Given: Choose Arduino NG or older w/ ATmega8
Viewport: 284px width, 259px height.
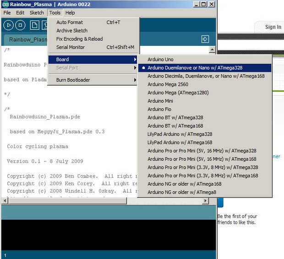Looking at the screenshot, I should click(205, 192).
